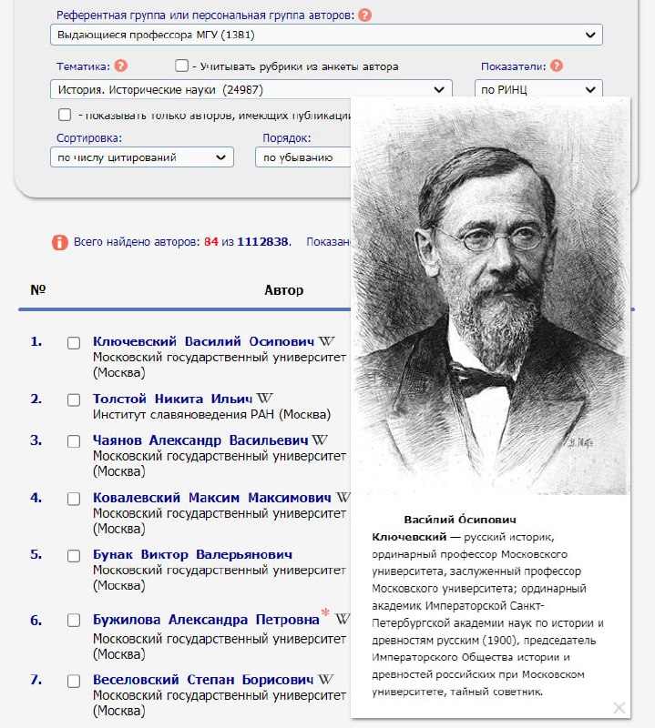The image size is (655, 728).
Task: Enable Учитывать рубрики из анкеты автора checkbox
Action: [x=182, y=66]
